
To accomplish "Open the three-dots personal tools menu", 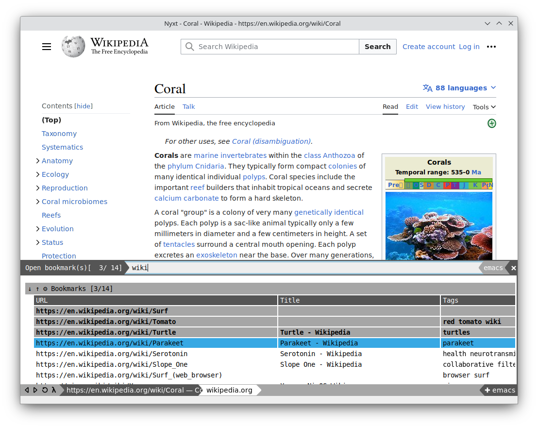I will tap(491, 47).
